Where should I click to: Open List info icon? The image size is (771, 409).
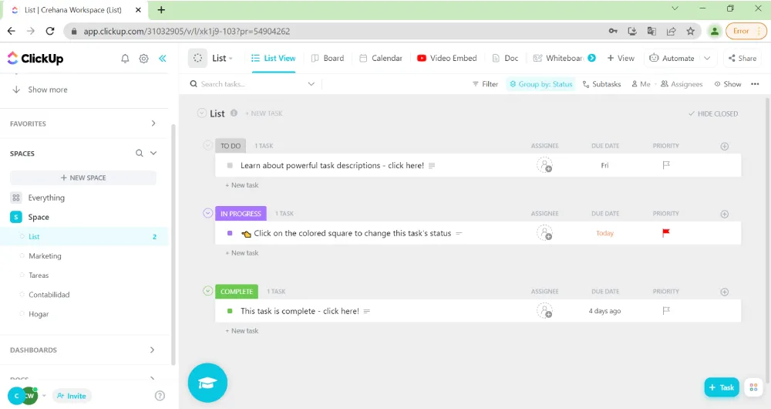(x=234, y=113)
